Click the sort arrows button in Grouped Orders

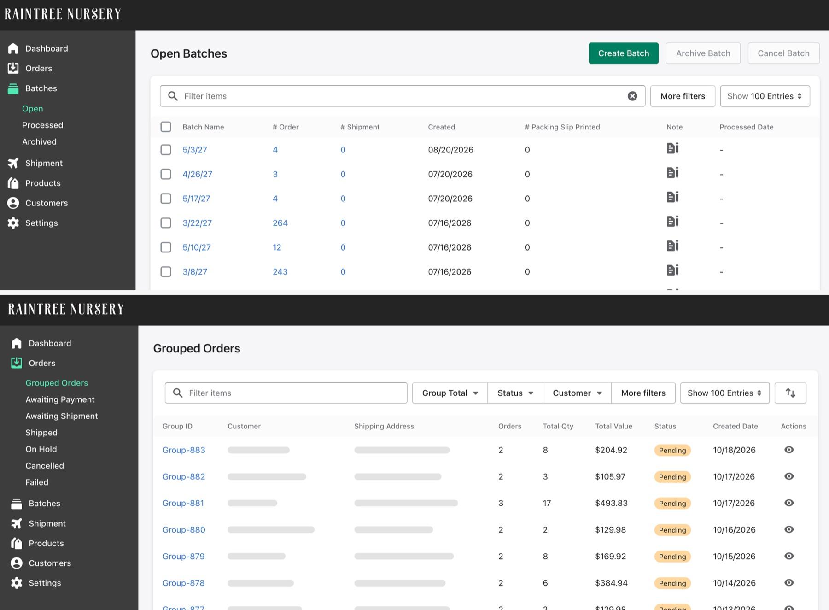tap(790, 393)
